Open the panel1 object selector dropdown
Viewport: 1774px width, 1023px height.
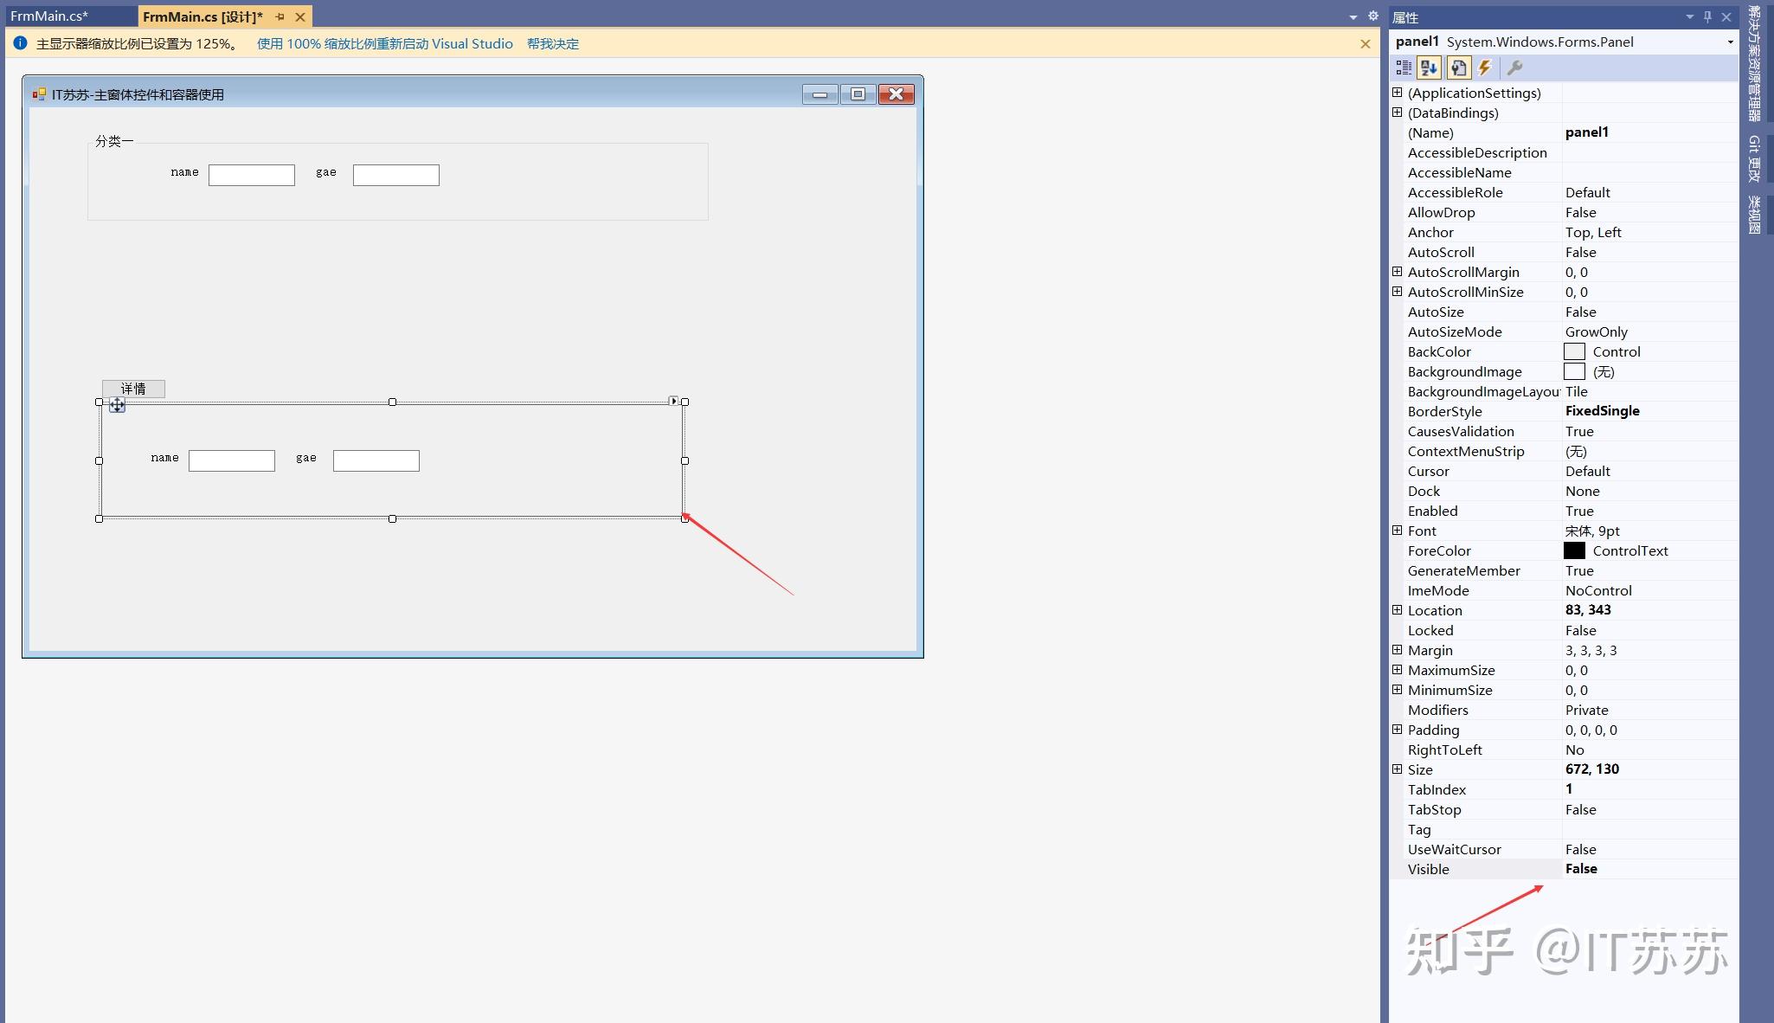(x=1730, y=42)
